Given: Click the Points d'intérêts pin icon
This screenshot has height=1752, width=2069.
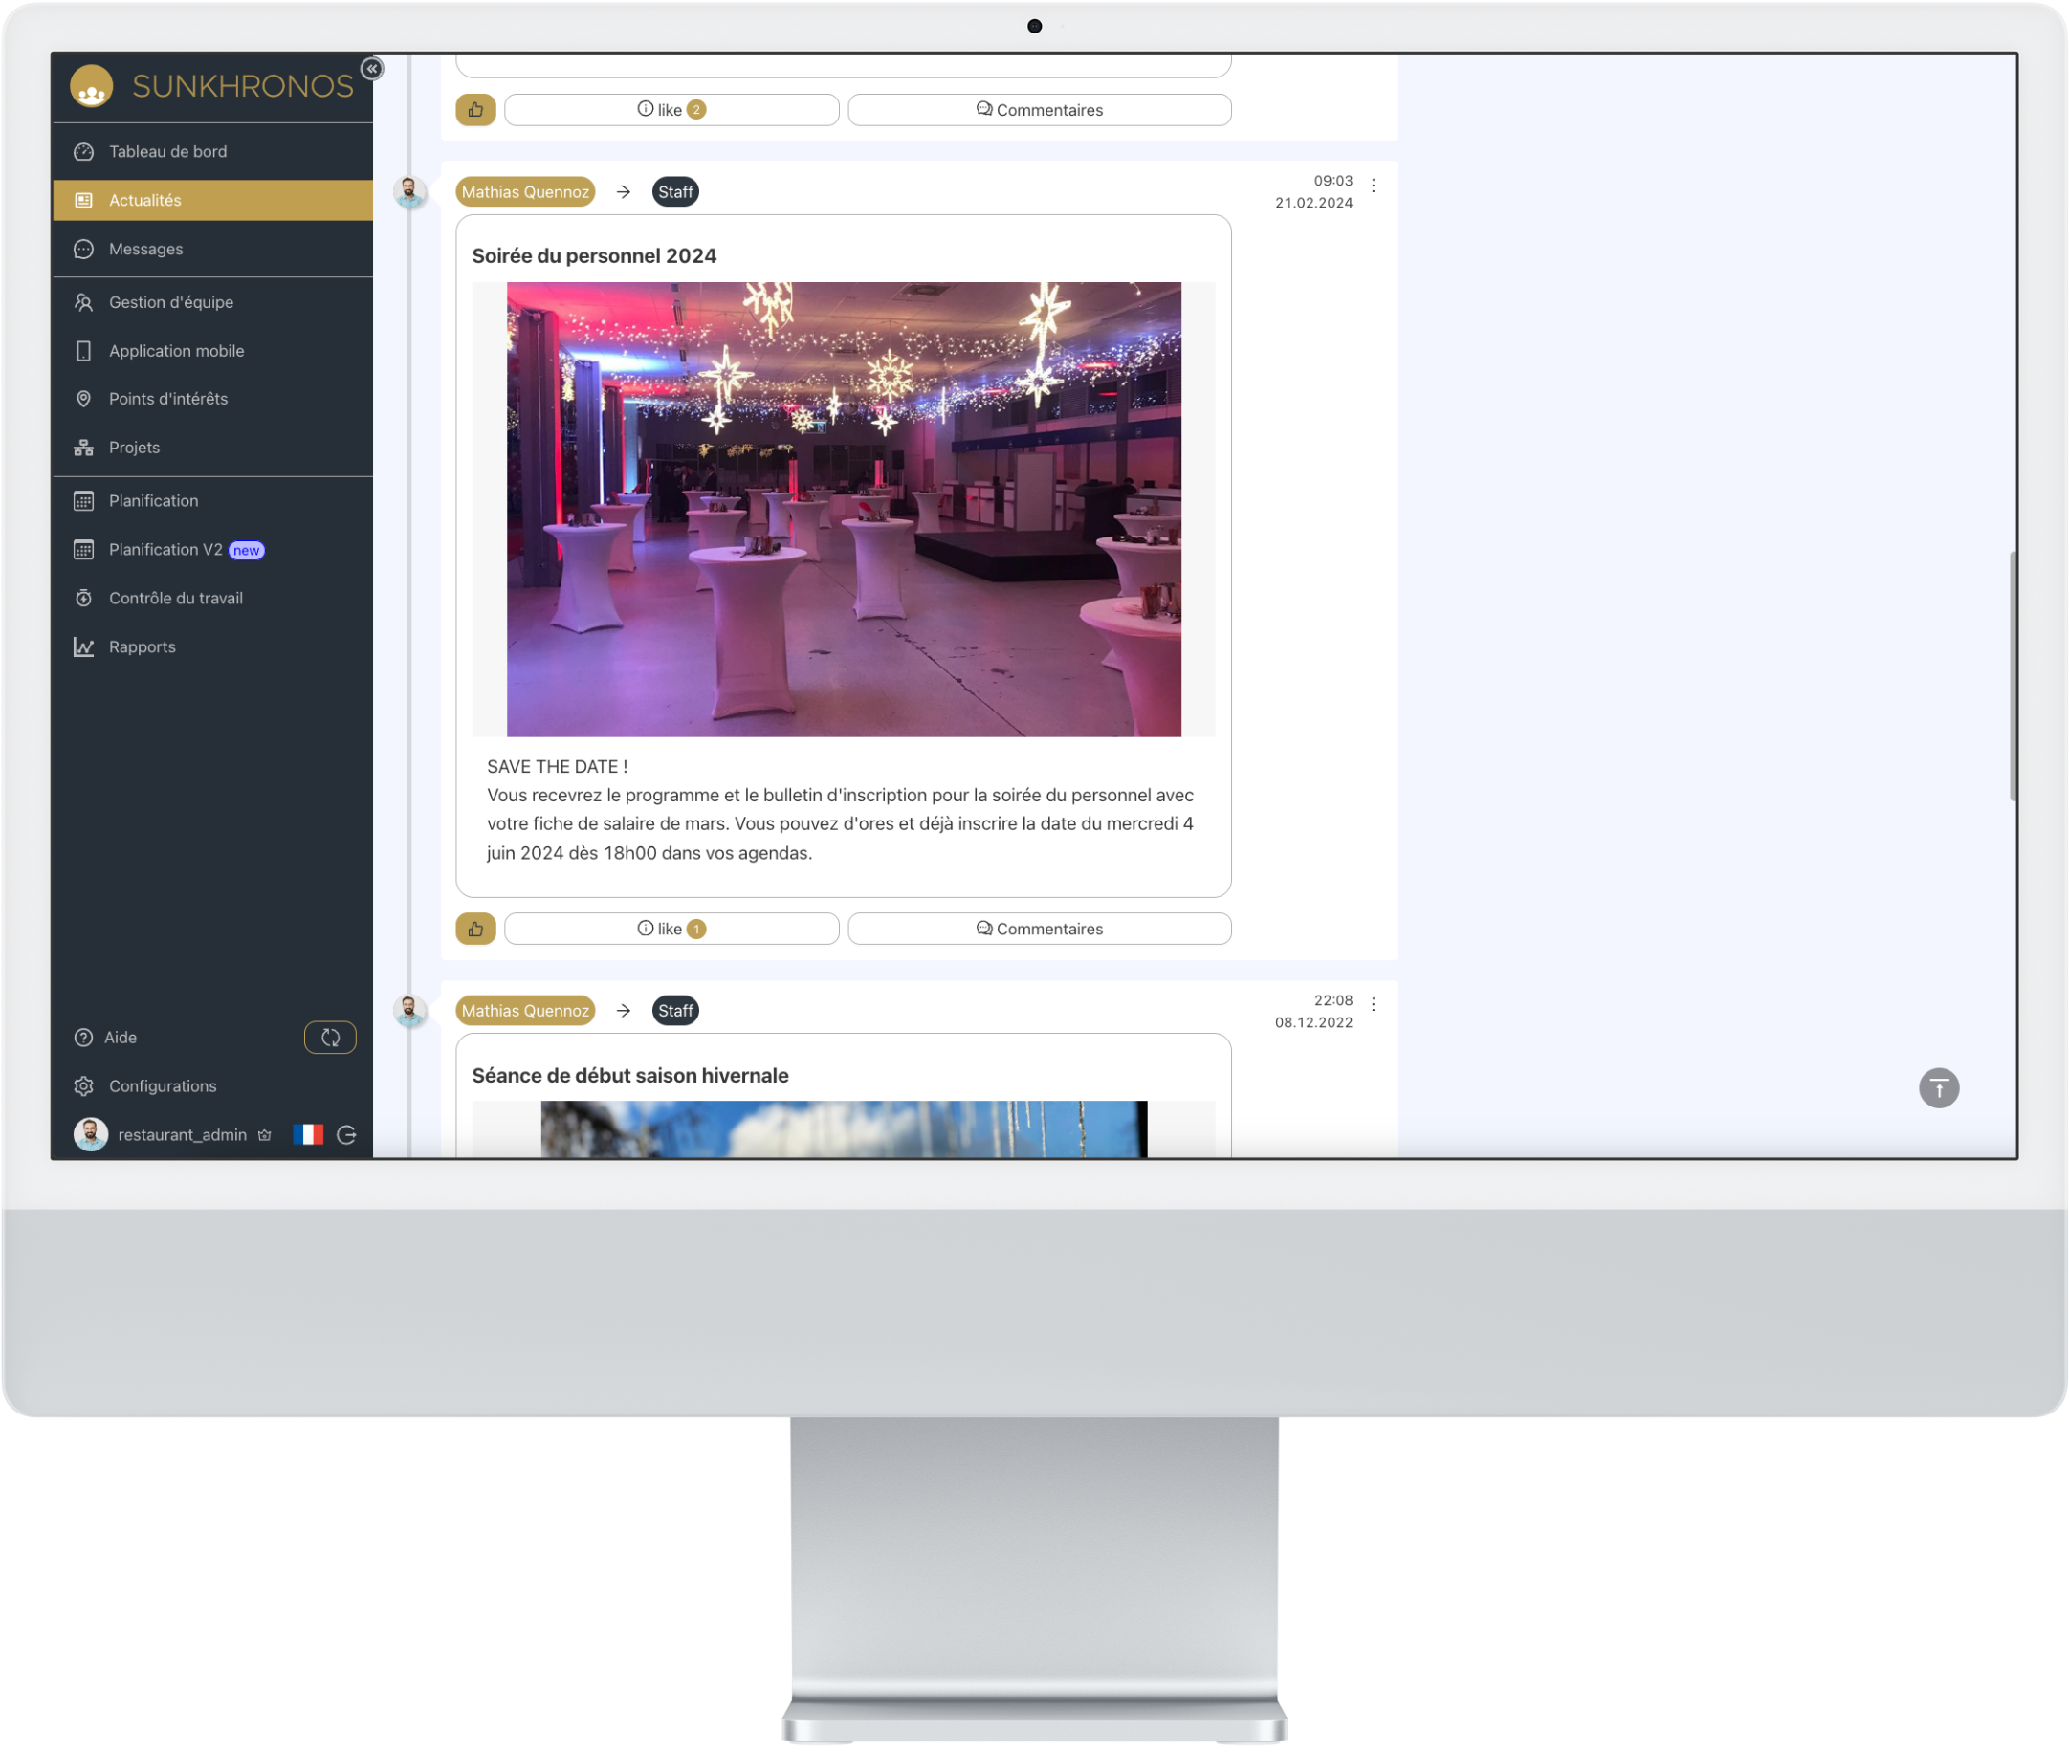Looking at the screenshot, I should tap(83, 399).
